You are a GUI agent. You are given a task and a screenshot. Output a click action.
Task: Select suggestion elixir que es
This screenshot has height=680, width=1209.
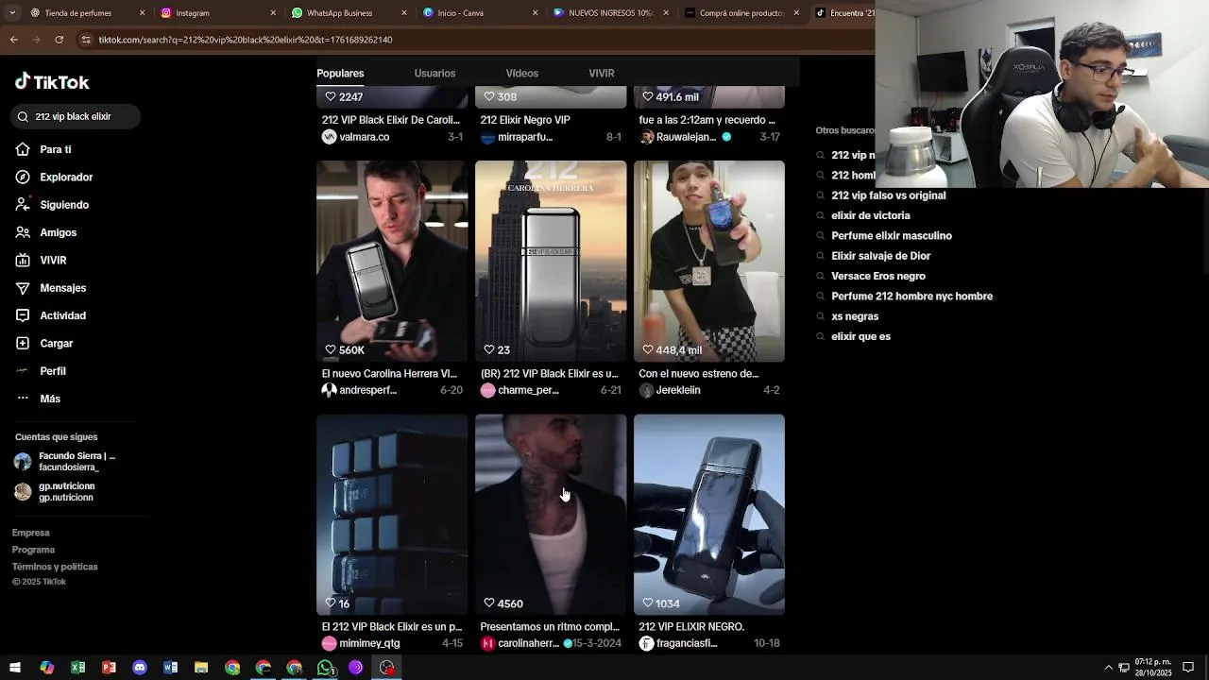click(x=860, y=336)
